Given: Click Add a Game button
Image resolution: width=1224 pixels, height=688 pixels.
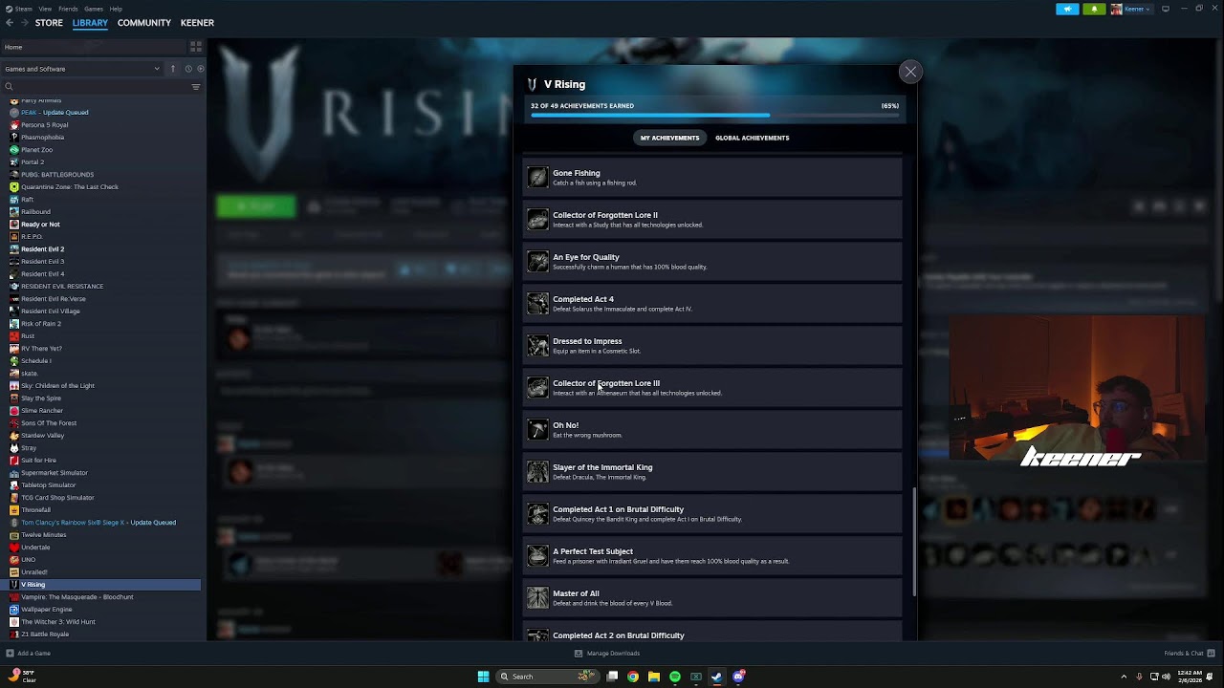Looking at the screenshot, I should (29, 654).
